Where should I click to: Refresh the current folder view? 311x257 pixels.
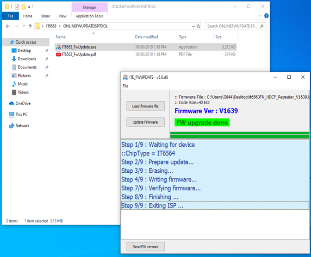(199, 26)
